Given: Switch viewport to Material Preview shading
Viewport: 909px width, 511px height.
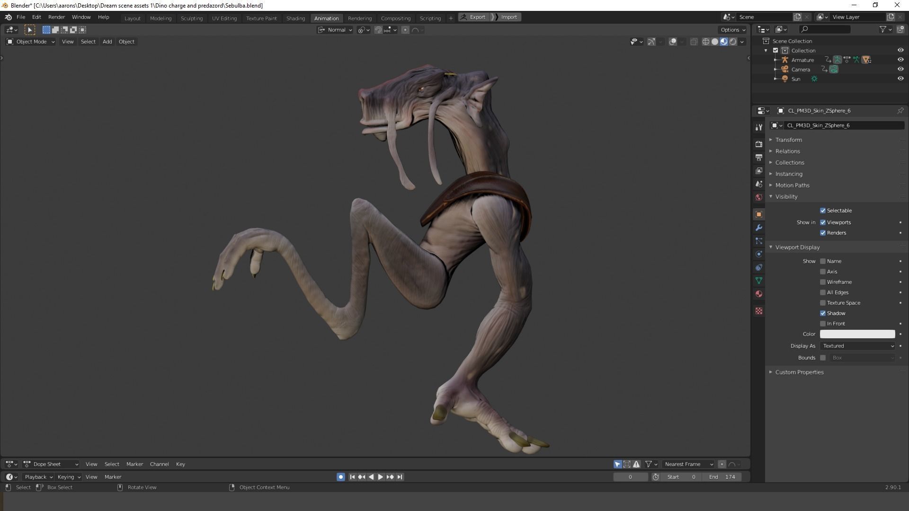Looking at the screenshot, I should tap(724, 42).
